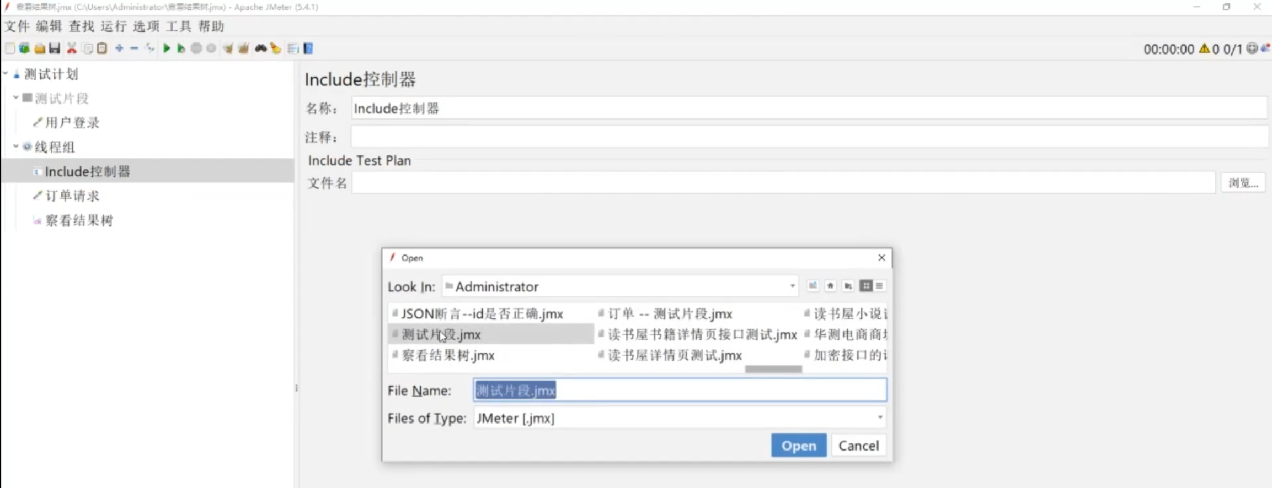This screenshot has height=488, width=1272.
Task: Click the Cancel button in the dialog
Action: [858, 446]
